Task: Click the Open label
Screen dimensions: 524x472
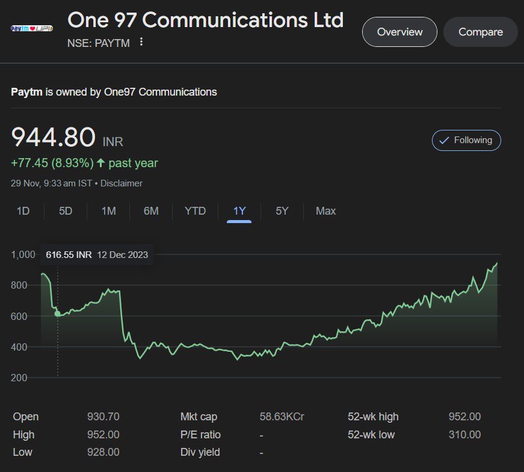Action: 26,417
